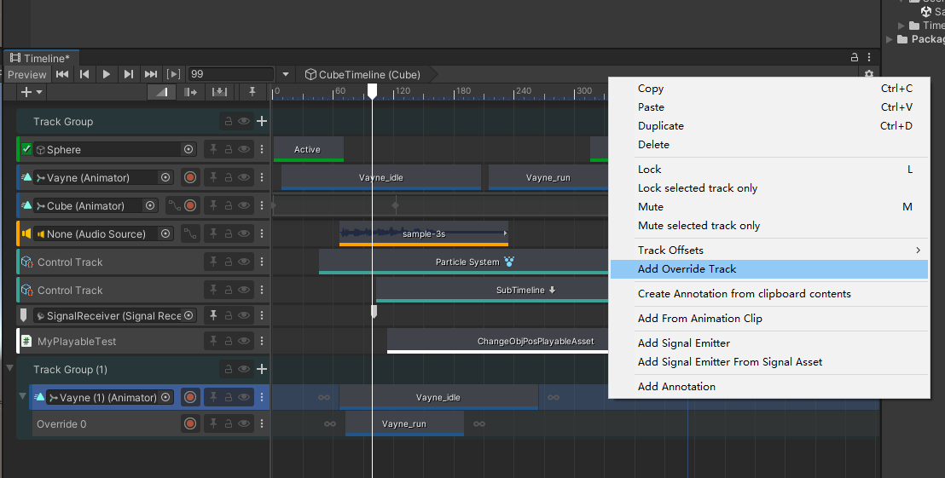This screenshot has height=478, width=945.
Task: Click the plus icon on Track Group (1)
Action: (x=262, y=370)
